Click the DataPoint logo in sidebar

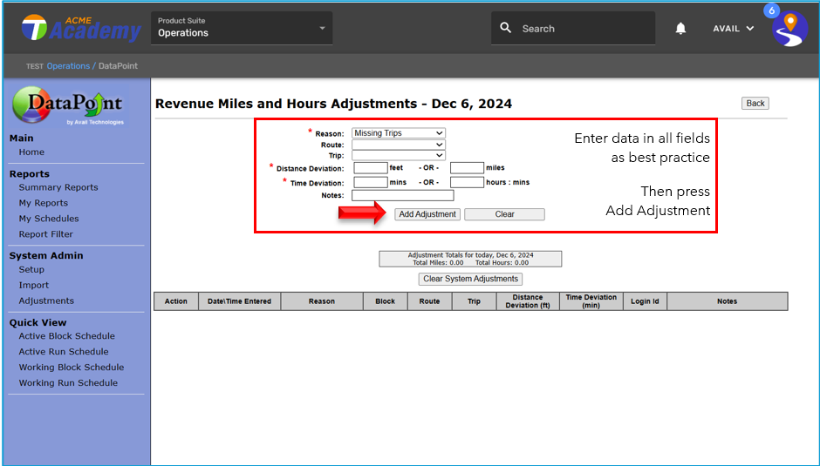tap(67, 106)
